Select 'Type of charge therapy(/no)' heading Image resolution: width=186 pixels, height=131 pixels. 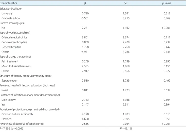pos(15,57)
